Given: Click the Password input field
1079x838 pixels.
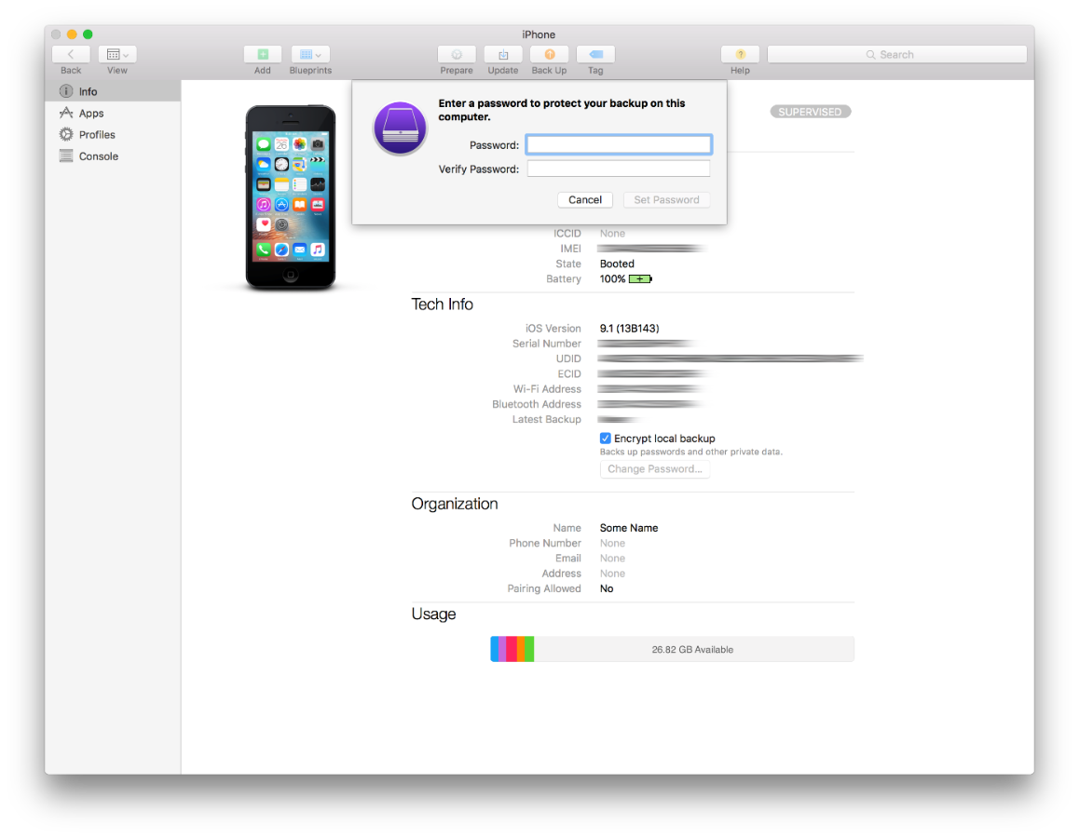Looking at the screenshot, I should (619, 144).
